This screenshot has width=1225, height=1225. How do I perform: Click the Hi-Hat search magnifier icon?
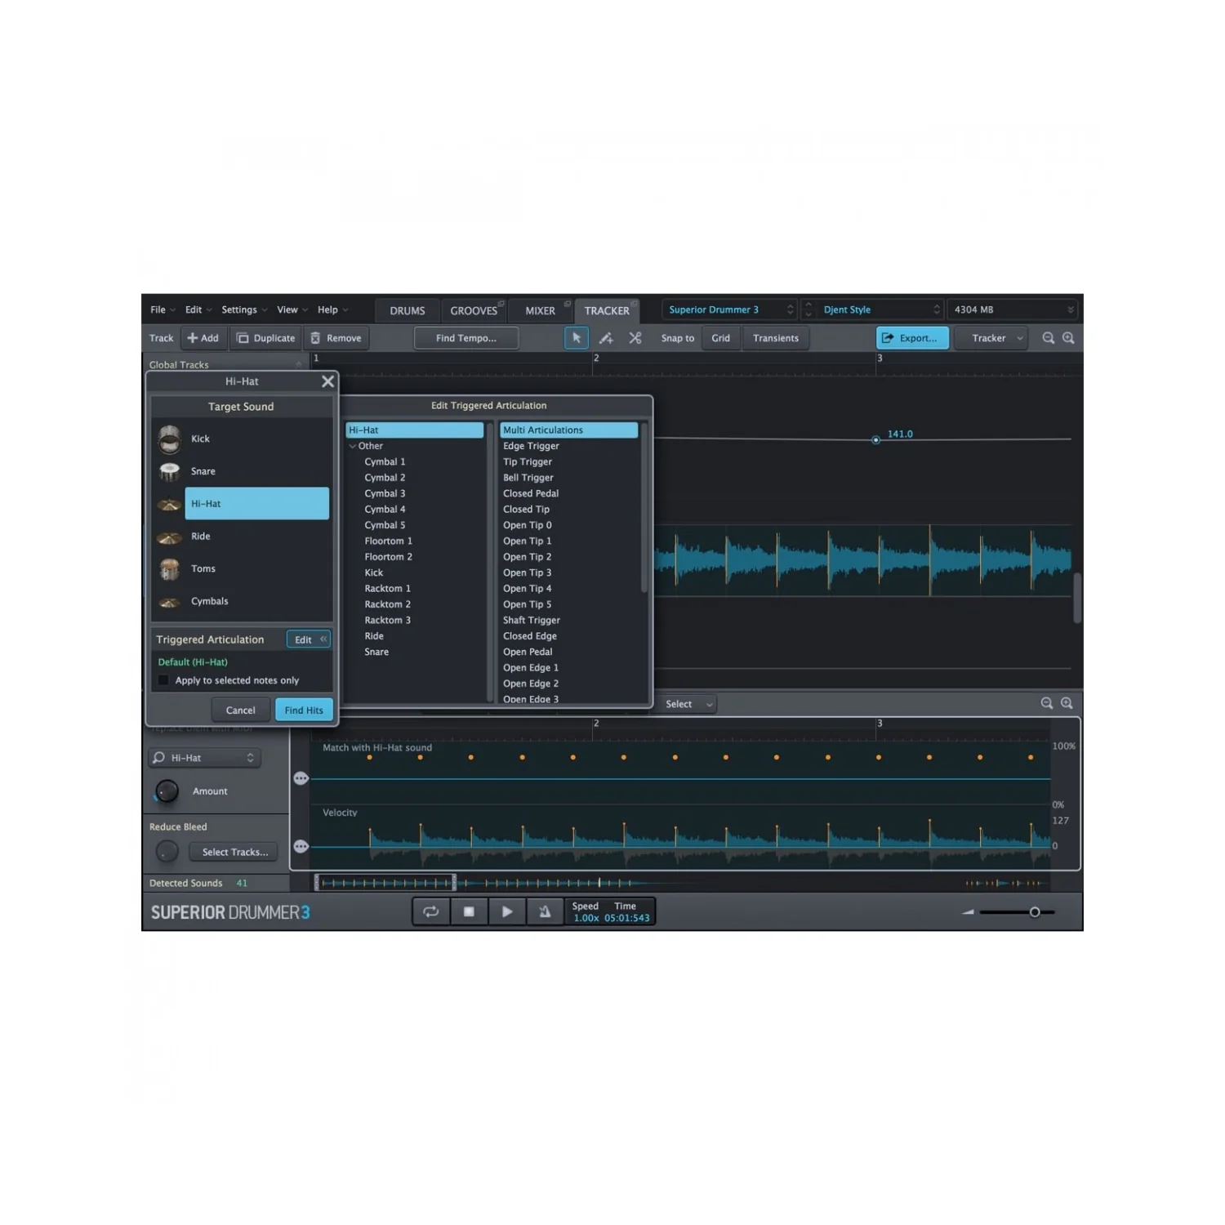(158, 758)
